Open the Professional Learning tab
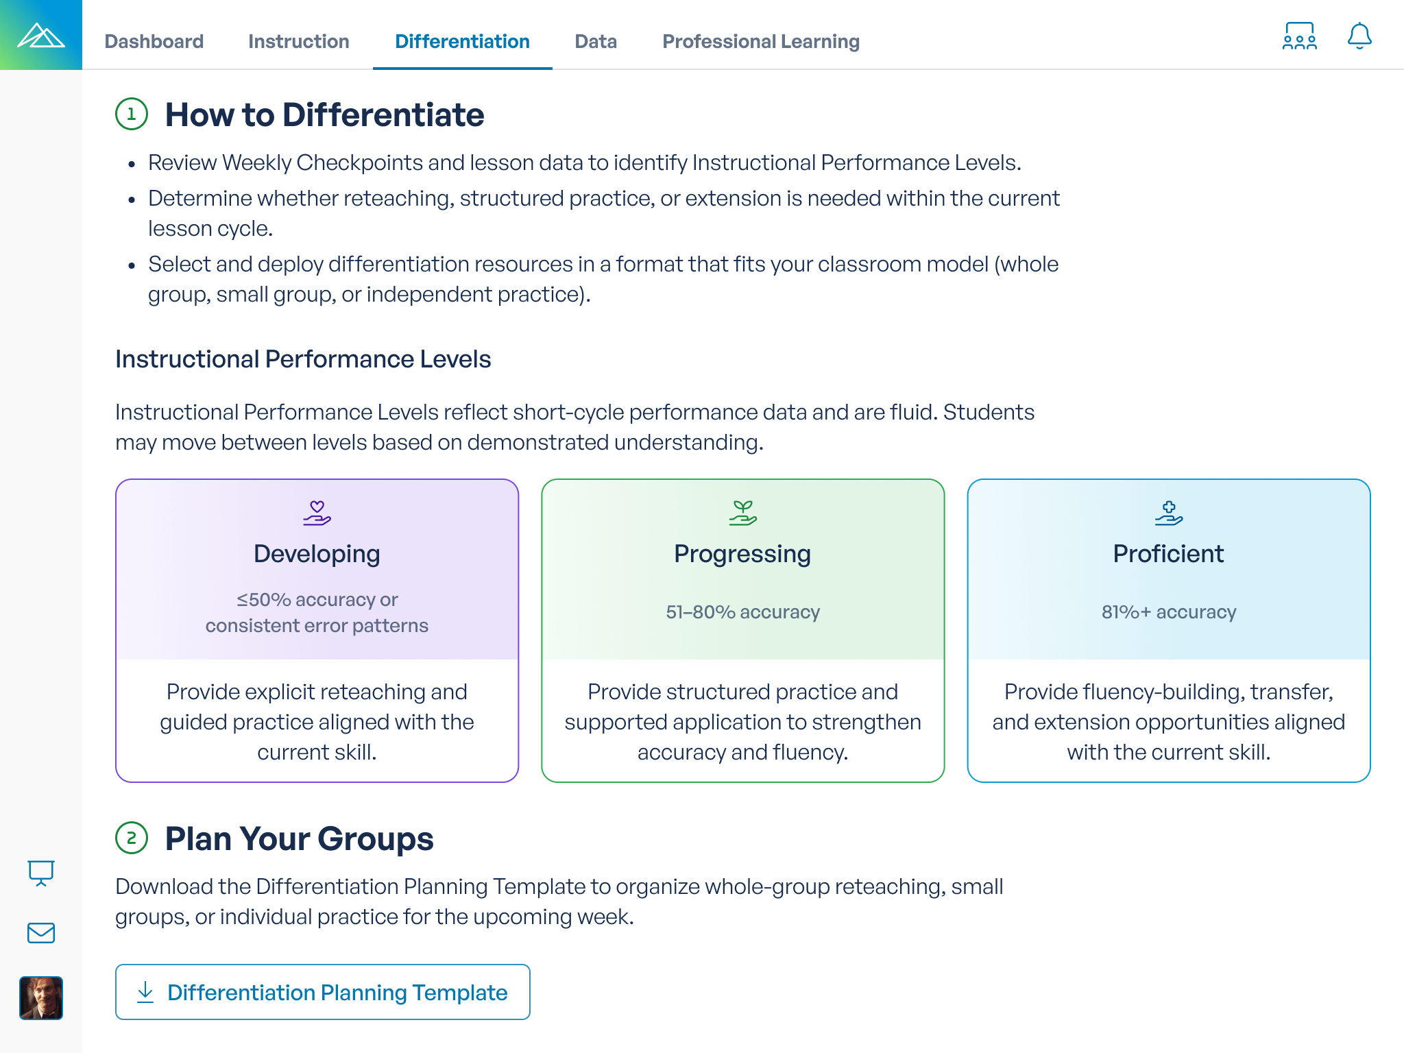 click(x=761, y=41)
